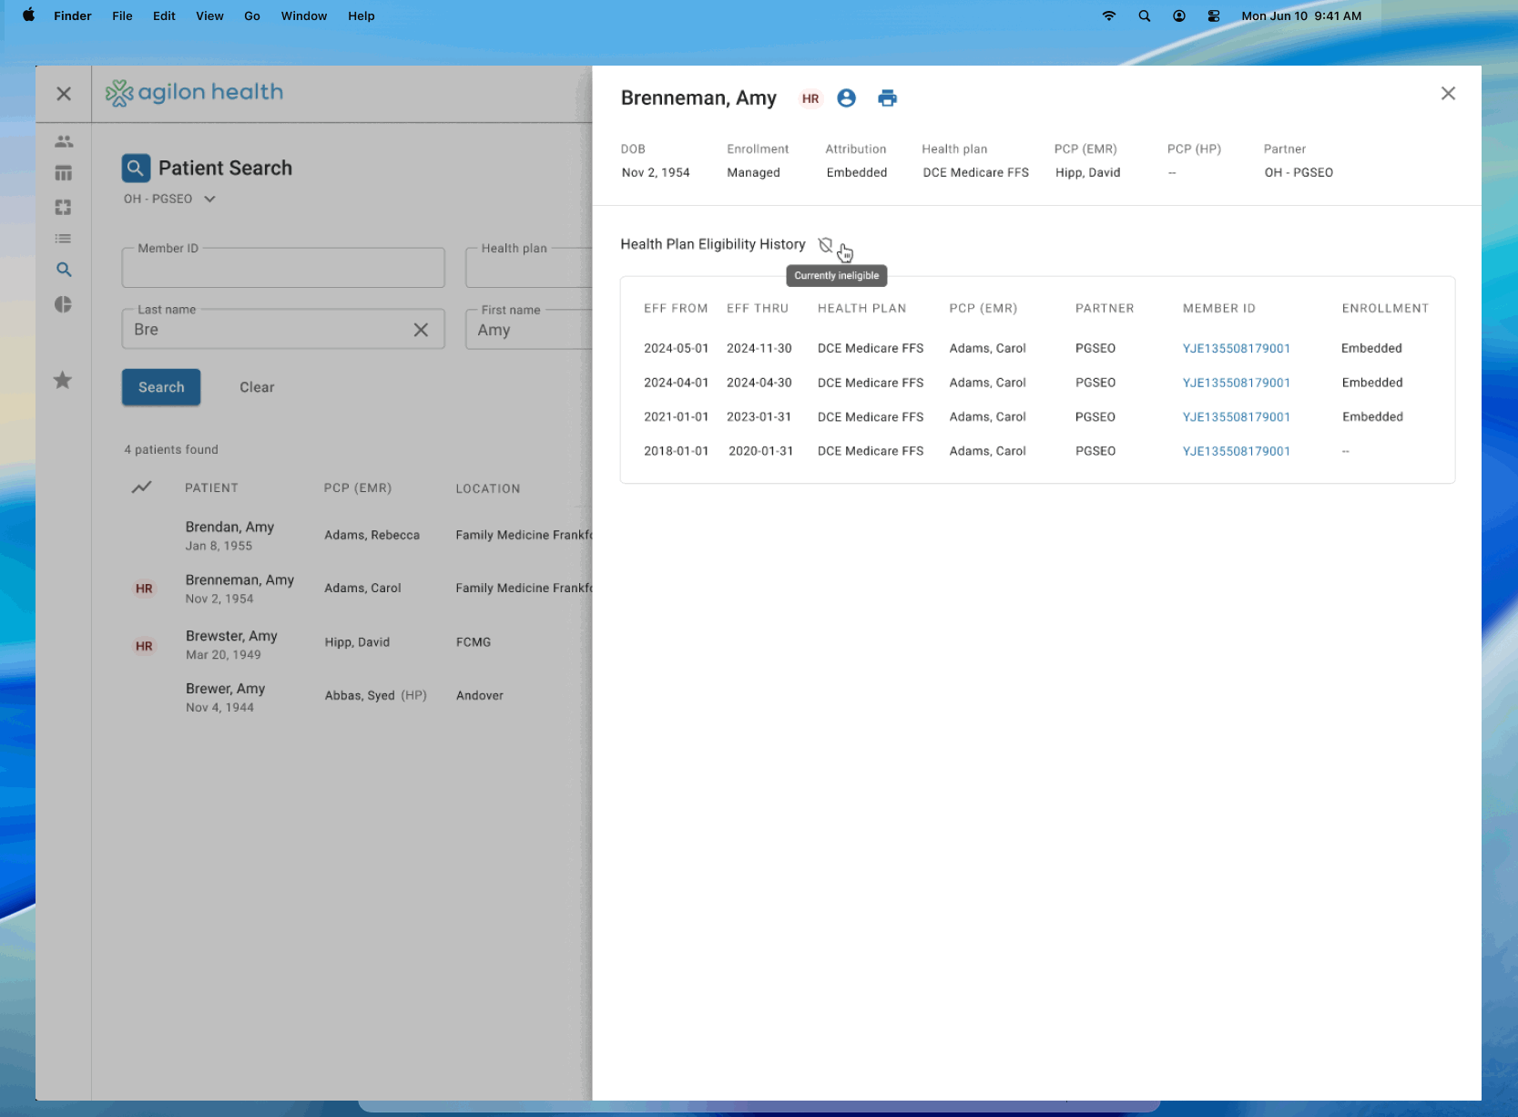Close the patient detail panel
This screenshot has width=1518, height=1117.
click(1448, 93)
